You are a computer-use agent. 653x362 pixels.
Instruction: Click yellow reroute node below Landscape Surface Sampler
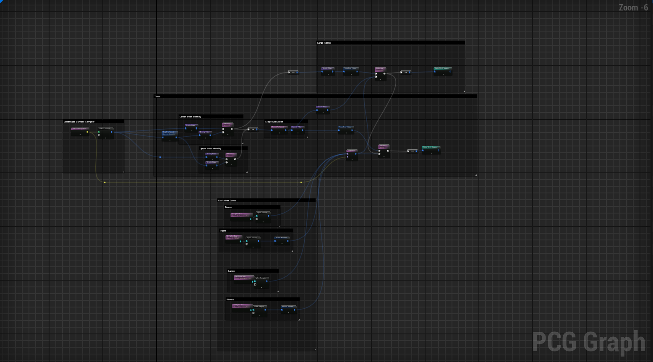(x=104, y=182)
